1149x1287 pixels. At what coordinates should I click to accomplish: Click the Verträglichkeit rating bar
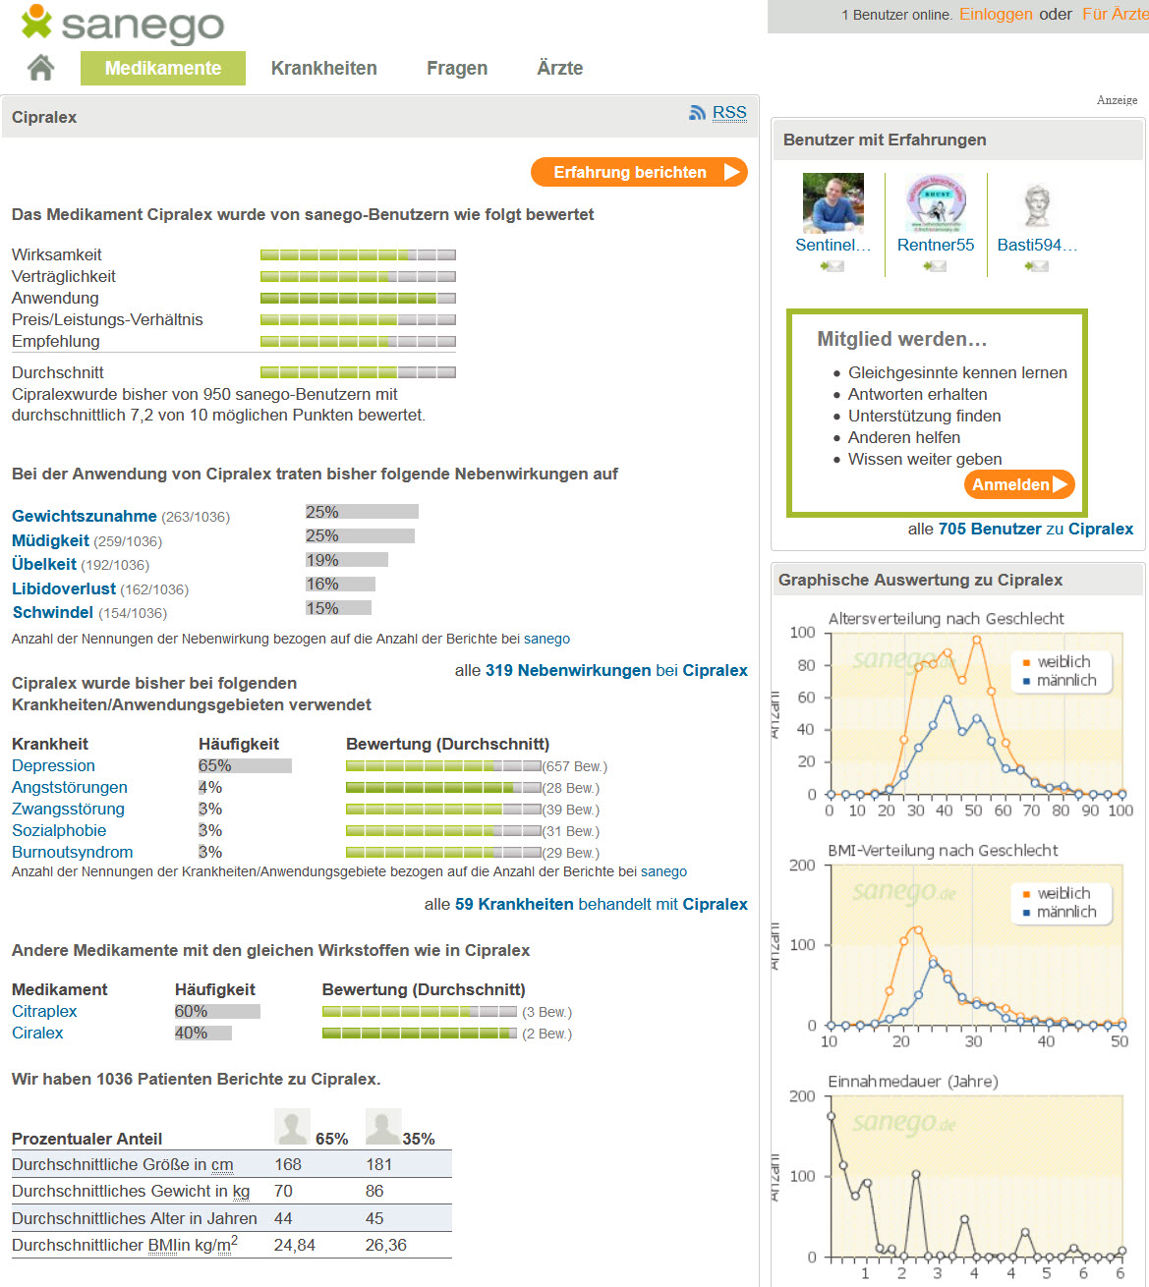tap(358, 276)
